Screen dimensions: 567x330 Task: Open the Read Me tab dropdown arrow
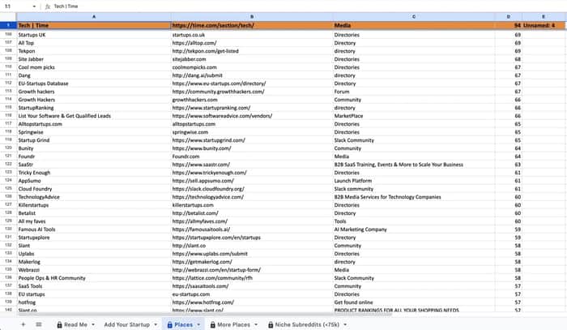pyautogui.click(x=93, y=324)
